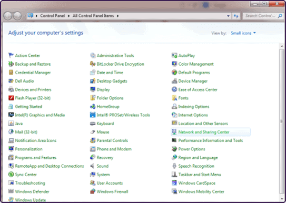The height and width of the screenshot is (203, 286).
Task: Click the BitLocker Drive Encryption icon
Action: [93, 64]
